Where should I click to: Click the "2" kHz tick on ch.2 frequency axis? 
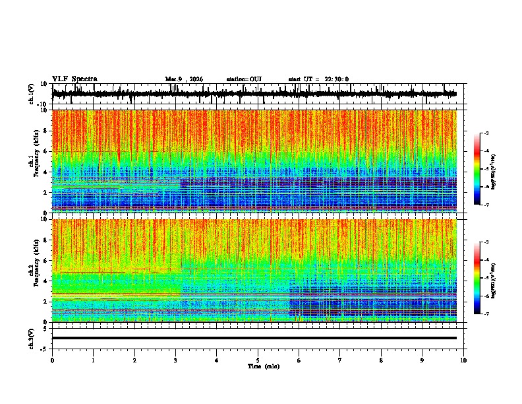tap(45, 302)
